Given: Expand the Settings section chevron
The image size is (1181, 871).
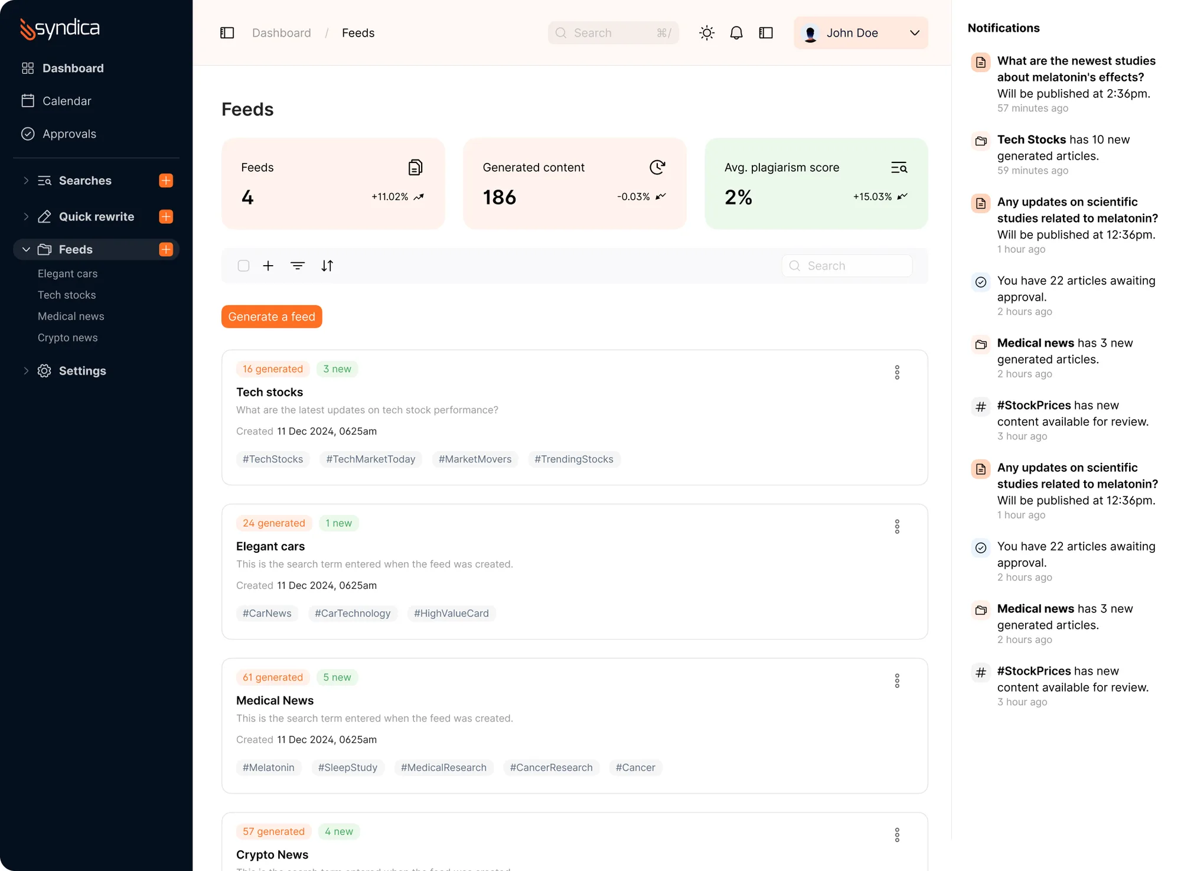Looking at the screenshot, I should coord(26,371).
